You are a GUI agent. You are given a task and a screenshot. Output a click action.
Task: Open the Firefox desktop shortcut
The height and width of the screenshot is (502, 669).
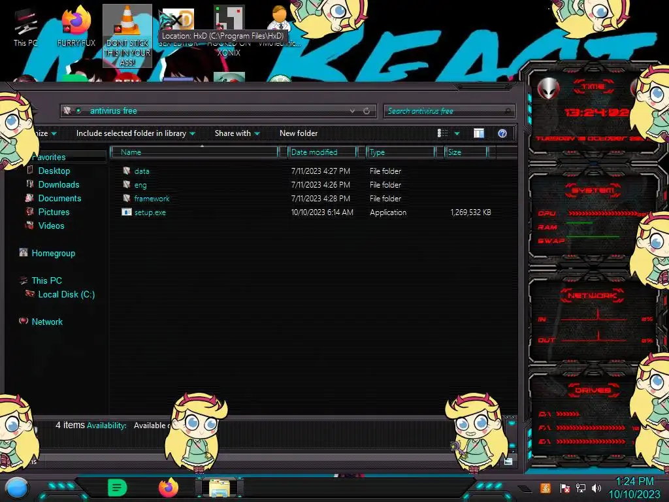tap(76, 26)
